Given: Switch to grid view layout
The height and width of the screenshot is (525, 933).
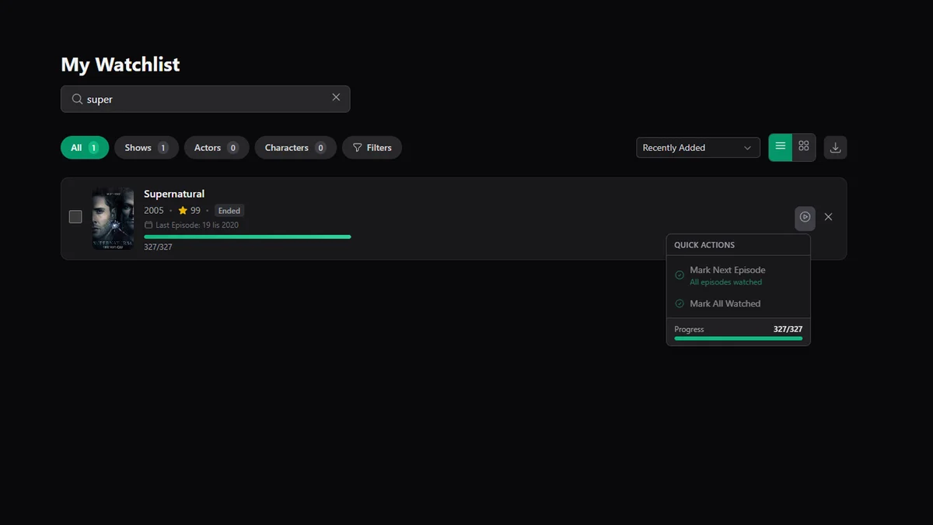Looking at the screenshot, I should point(804,147).
